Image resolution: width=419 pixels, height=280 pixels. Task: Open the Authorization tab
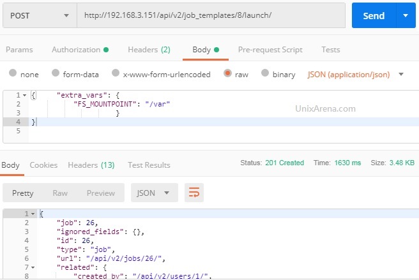pos(80,50)
